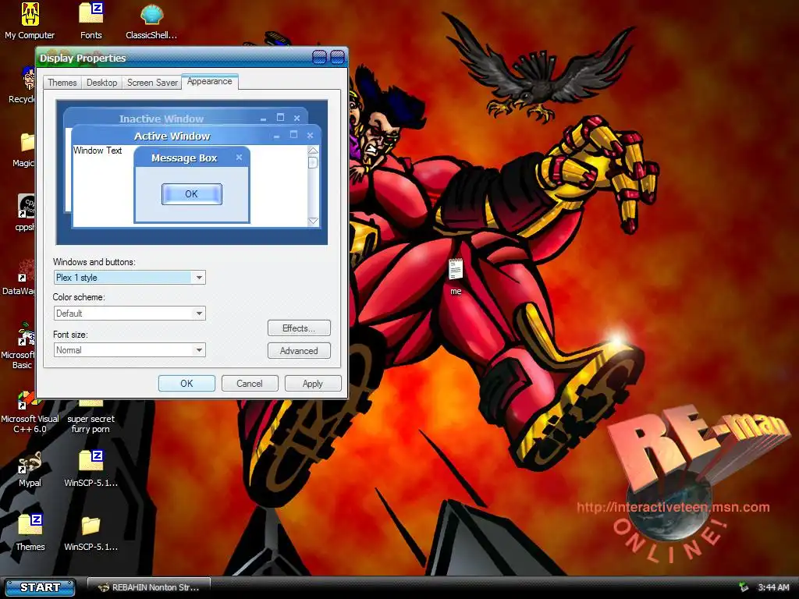
Task: Select the Appearance tab
Action: 209,81
